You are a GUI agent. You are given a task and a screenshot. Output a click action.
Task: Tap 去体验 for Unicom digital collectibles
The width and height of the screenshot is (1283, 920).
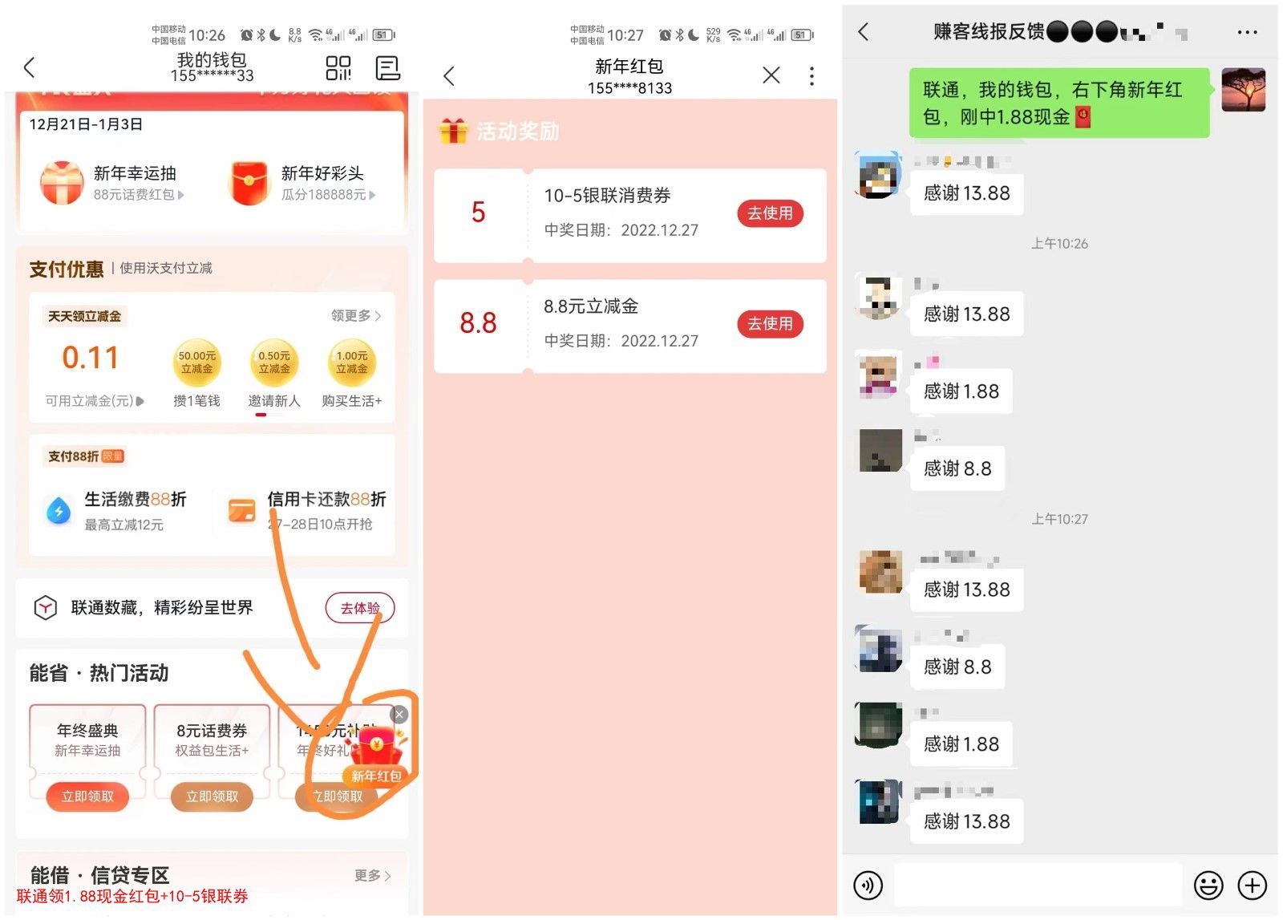point(360,608)
